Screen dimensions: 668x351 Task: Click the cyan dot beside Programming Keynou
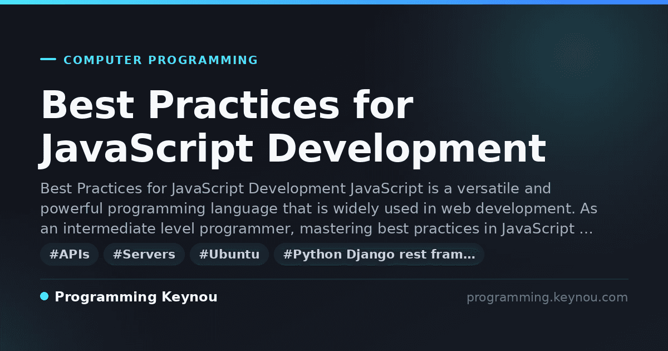pyautogui.click(x=45, y=296)
